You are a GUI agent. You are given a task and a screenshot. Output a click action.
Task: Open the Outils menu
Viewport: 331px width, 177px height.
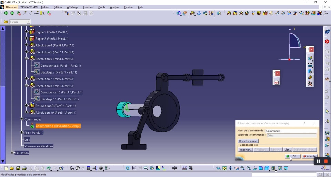tap(101, 7)
